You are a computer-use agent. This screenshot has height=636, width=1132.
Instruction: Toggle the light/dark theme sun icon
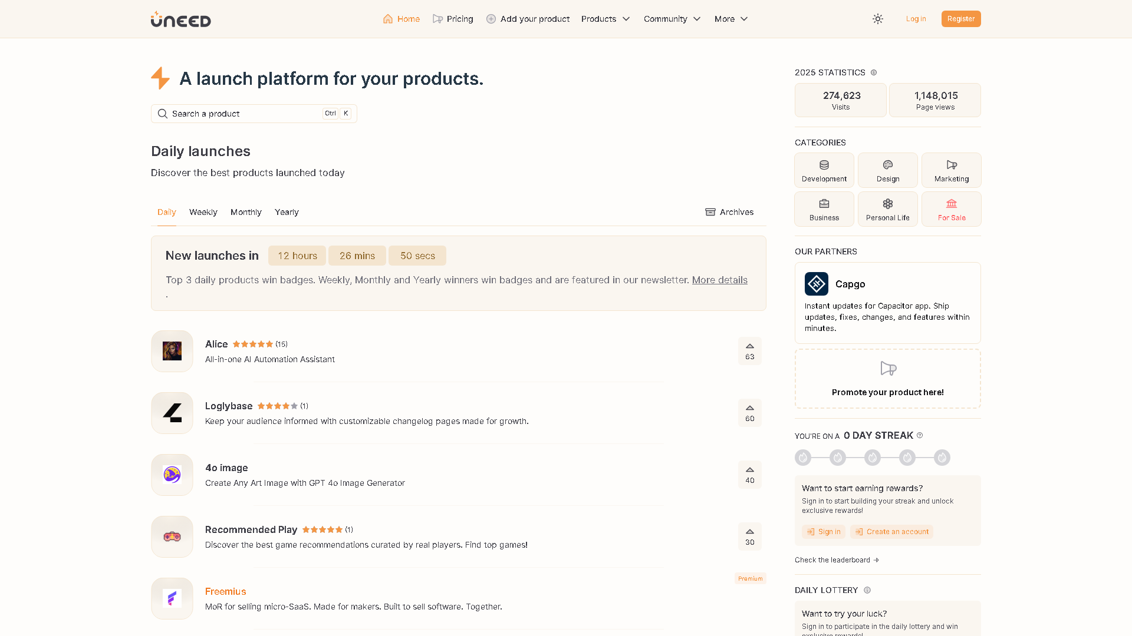878,19
